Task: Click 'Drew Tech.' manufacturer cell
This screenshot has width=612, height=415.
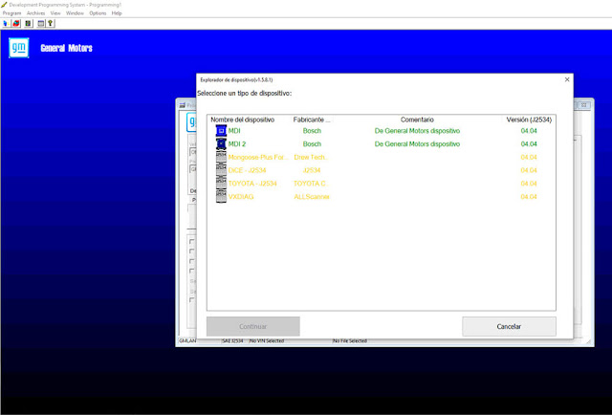Action: click(311, 158)
